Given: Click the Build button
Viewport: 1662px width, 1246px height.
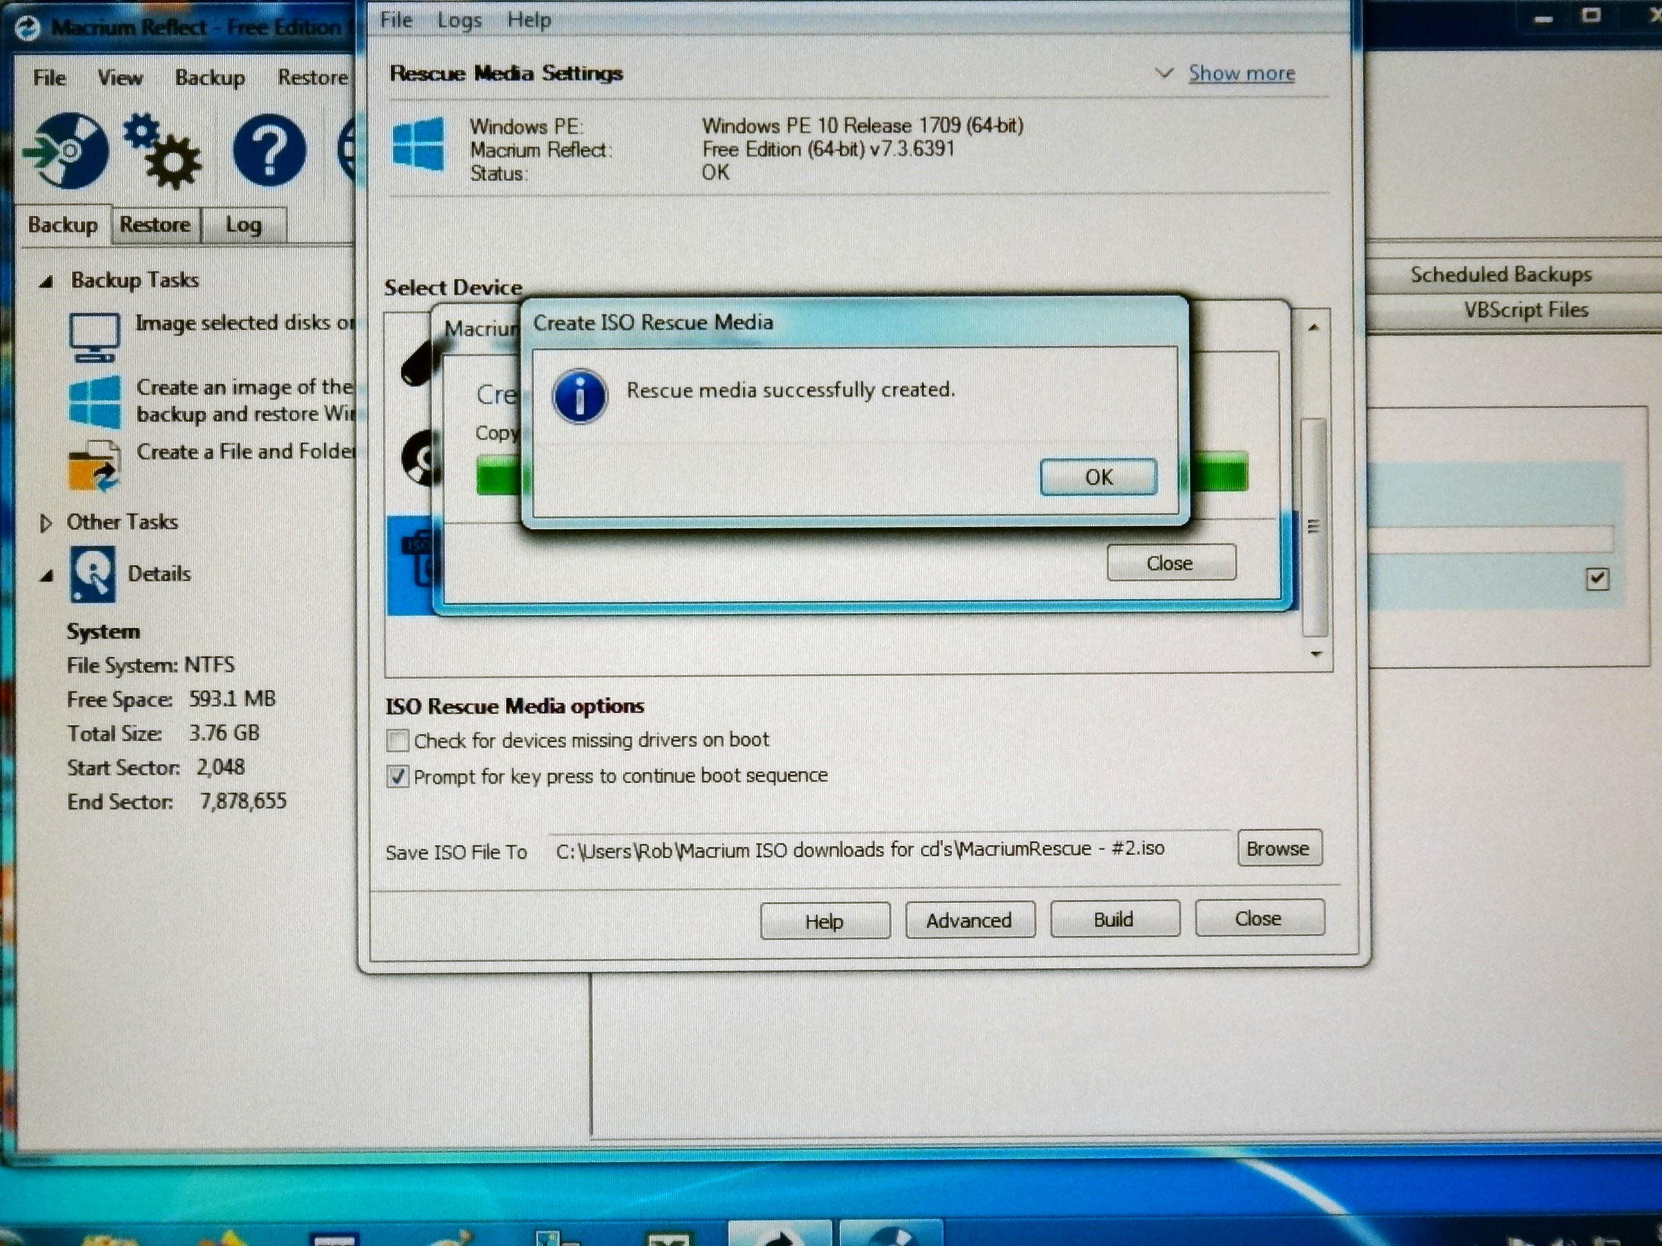Looking at the screenshot, I should tap(1114, 918).
